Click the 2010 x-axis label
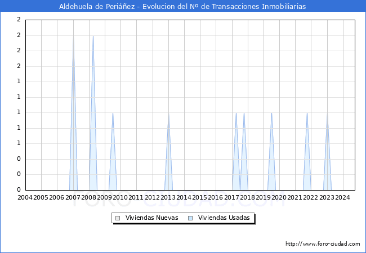This screenshot has width=366, height=253. 120,197
